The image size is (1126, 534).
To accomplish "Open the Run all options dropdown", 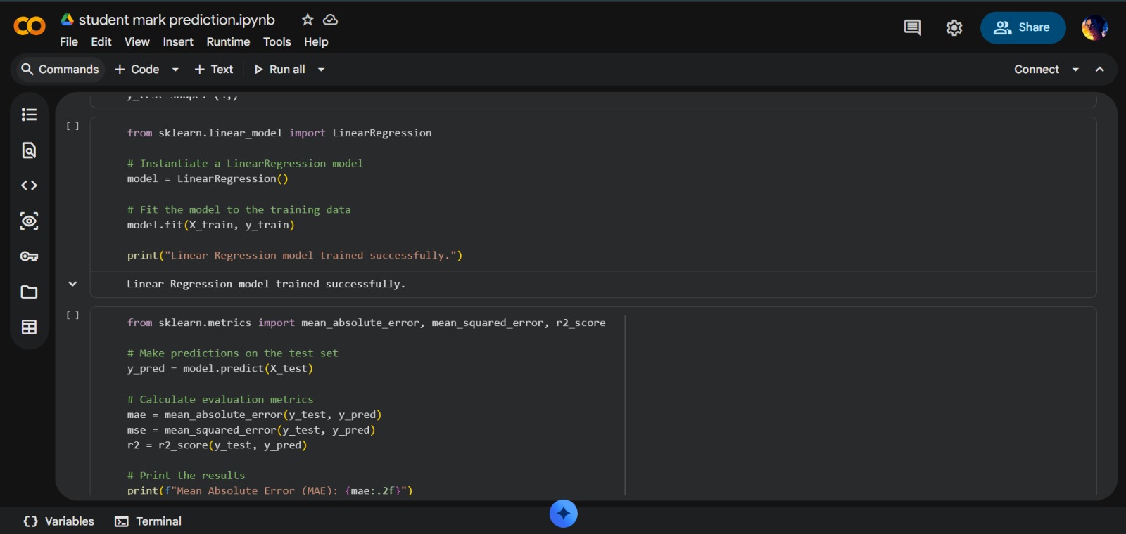I will [321, 70].
